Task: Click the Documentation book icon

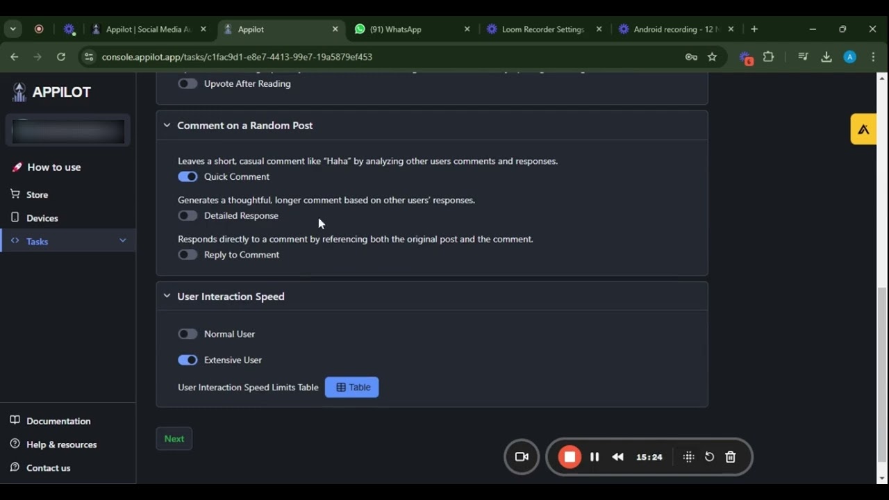Action: (15, 421)
